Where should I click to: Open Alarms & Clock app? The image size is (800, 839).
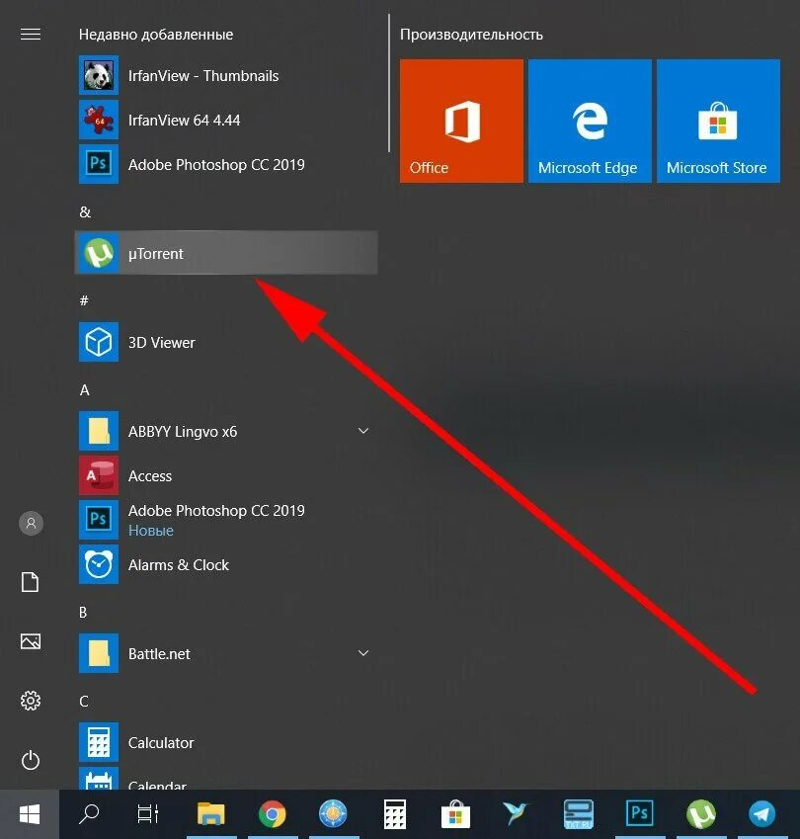click(x=226, y=564)
